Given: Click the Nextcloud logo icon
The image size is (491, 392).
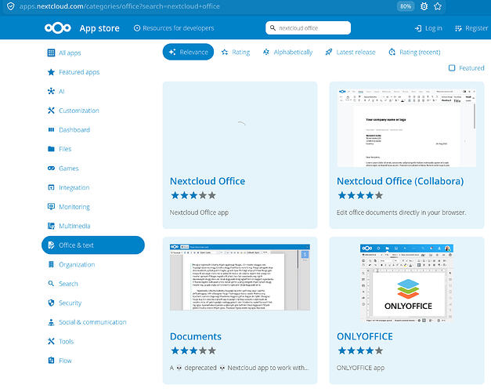Looking at the screenshot, I should coord(58,28).
